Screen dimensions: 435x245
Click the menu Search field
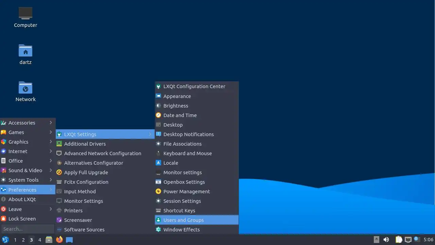pos(28,229)
